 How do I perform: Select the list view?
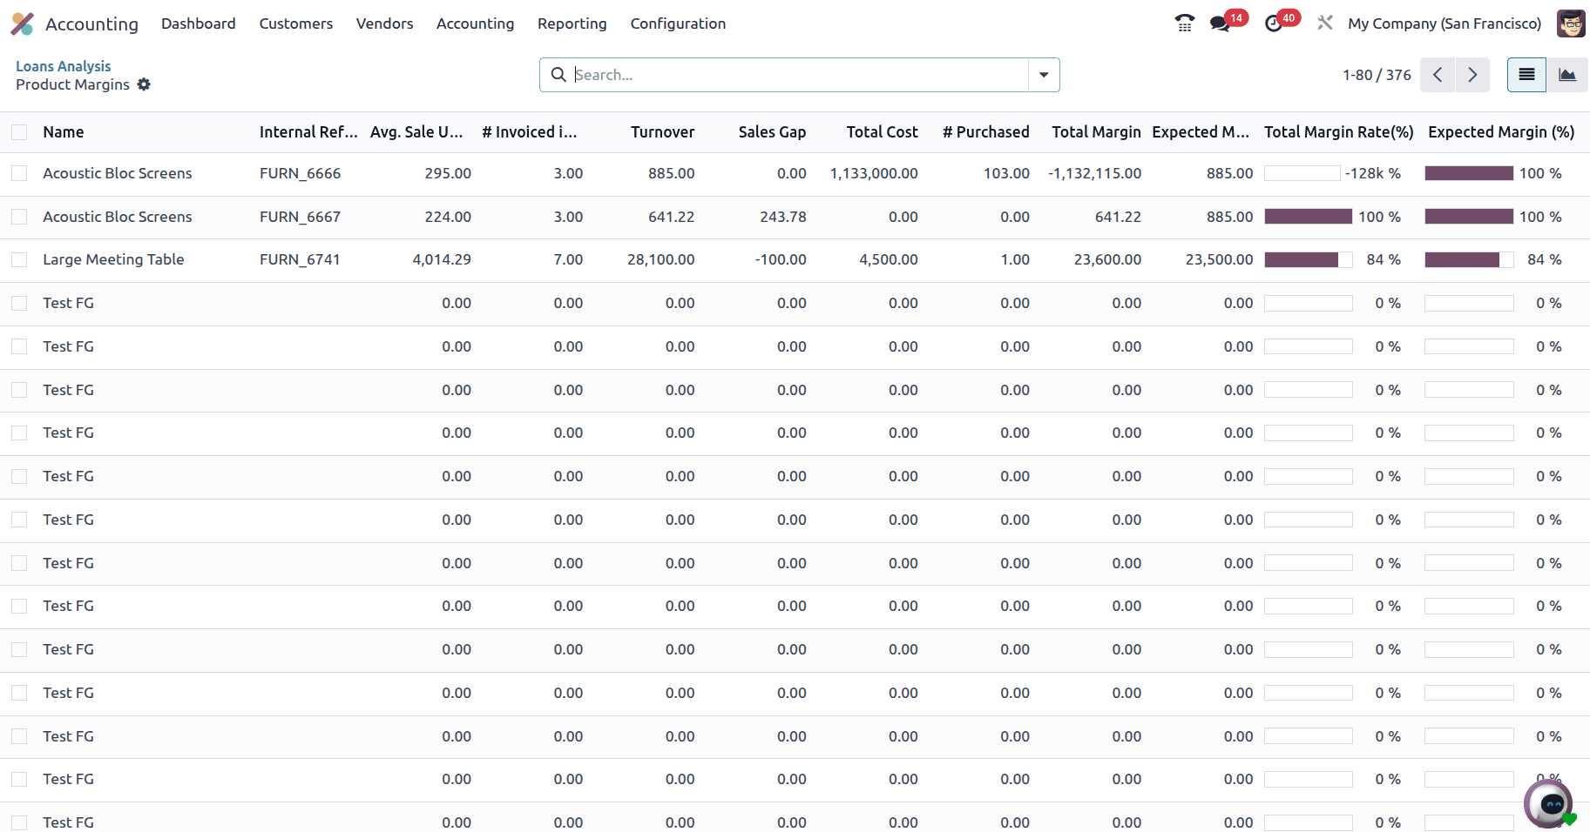coord(1526,75)
